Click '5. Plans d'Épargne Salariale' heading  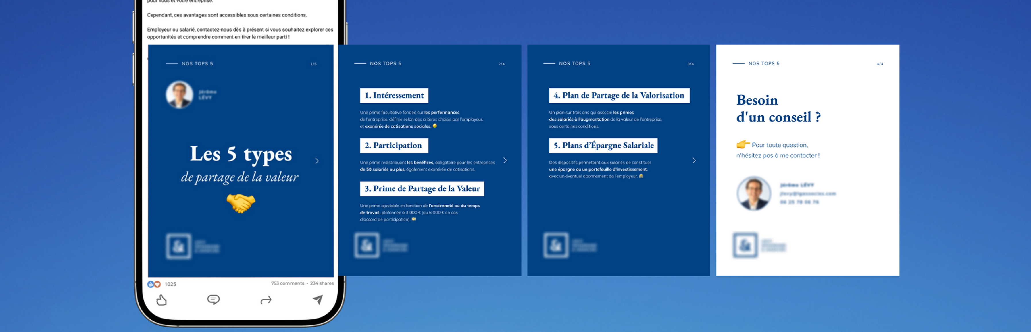[603, 146]
